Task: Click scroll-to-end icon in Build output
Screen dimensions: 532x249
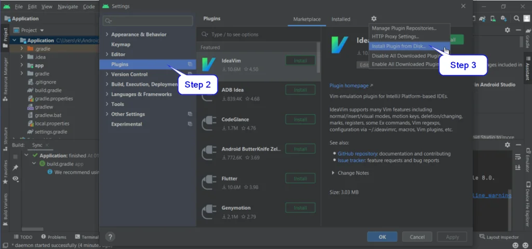Action: point(517,168)
